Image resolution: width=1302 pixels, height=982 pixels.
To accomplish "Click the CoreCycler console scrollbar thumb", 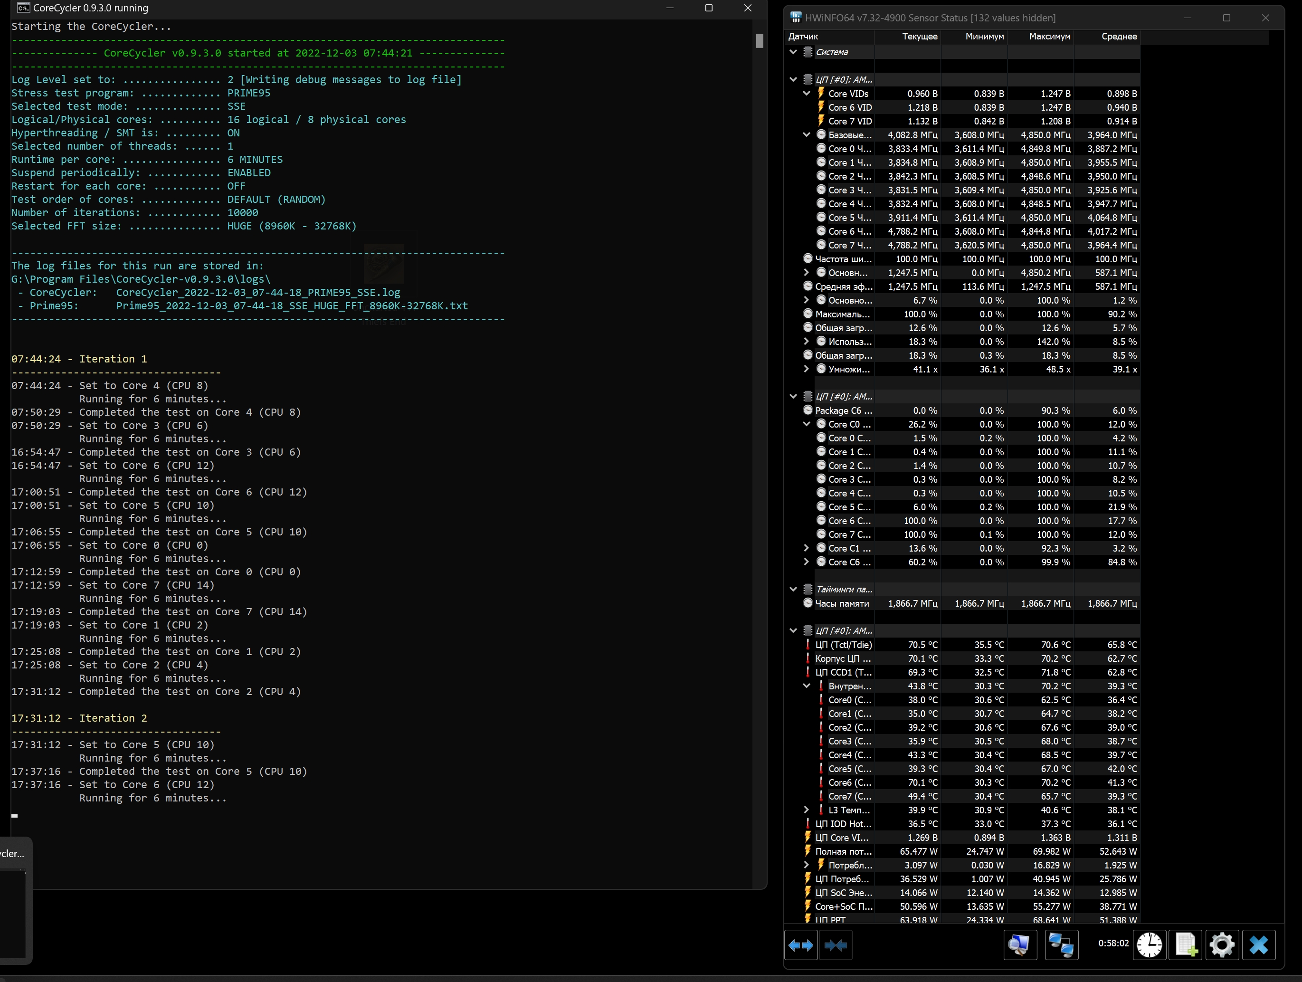I will point(760,41).
